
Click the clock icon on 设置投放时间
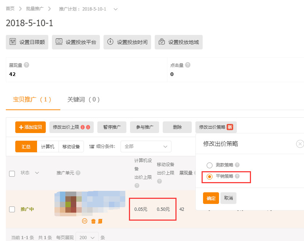[110, 41]
